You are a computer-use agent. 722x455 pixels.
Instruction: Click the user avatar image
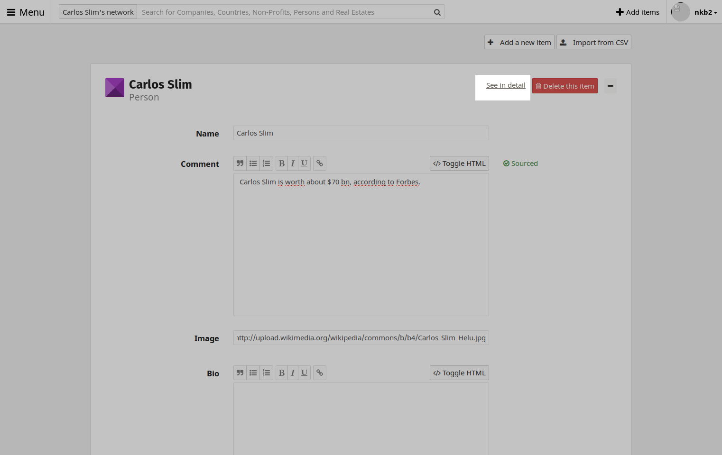[x=680, y=12]
